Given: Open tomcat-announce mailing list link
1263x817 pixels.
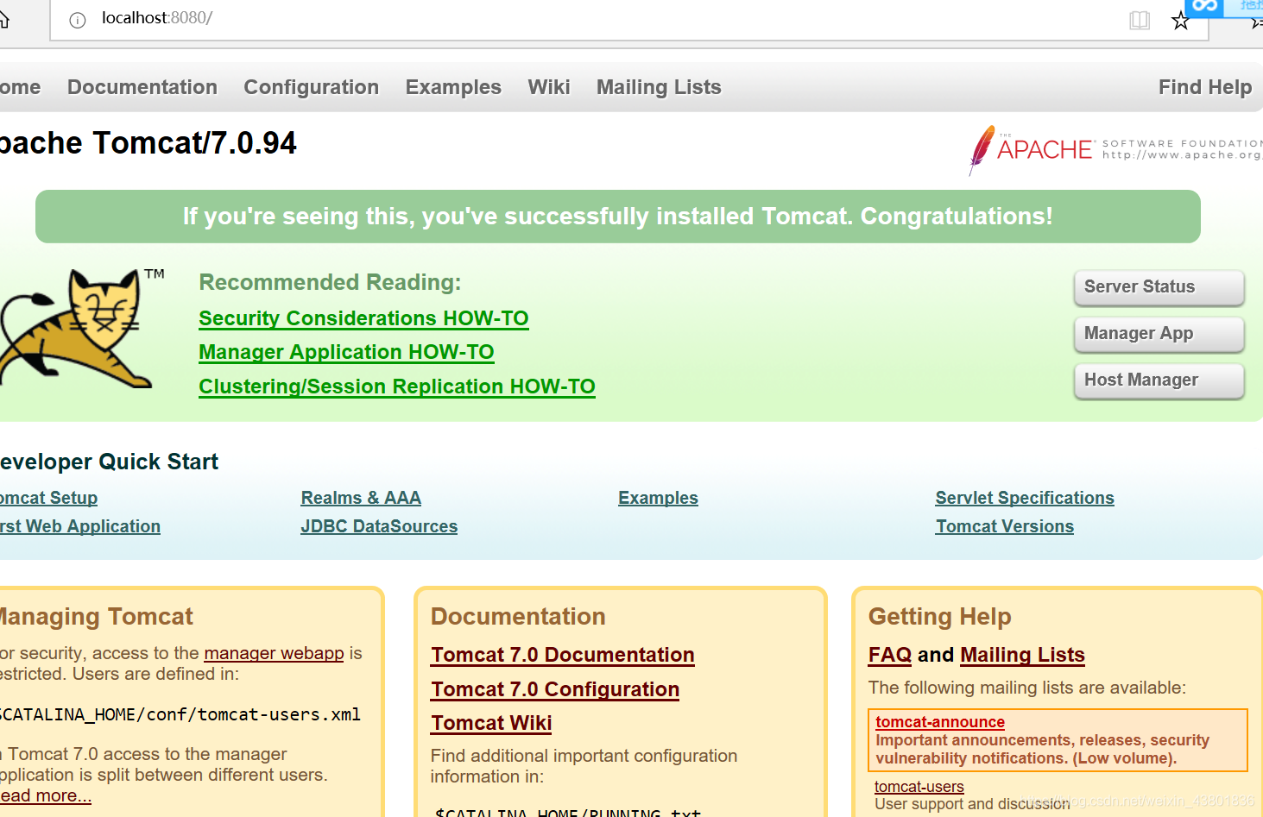Looking at the screenshot, I should [940, 722].
